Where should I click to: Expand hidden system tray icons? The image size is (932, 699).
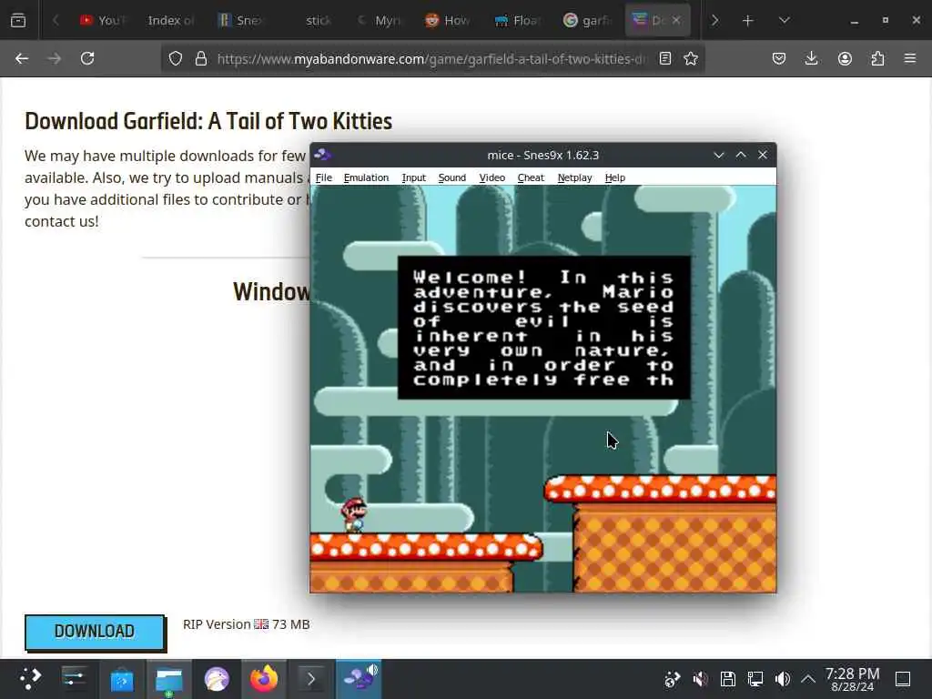tap(808, 679)
